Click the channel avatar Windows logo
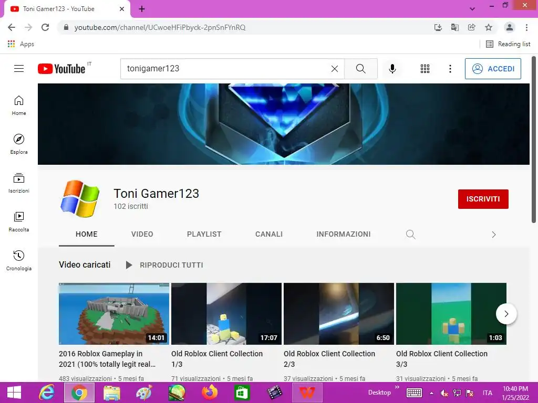Viewport: 538px width, 403px height. (x=80, y=199)
